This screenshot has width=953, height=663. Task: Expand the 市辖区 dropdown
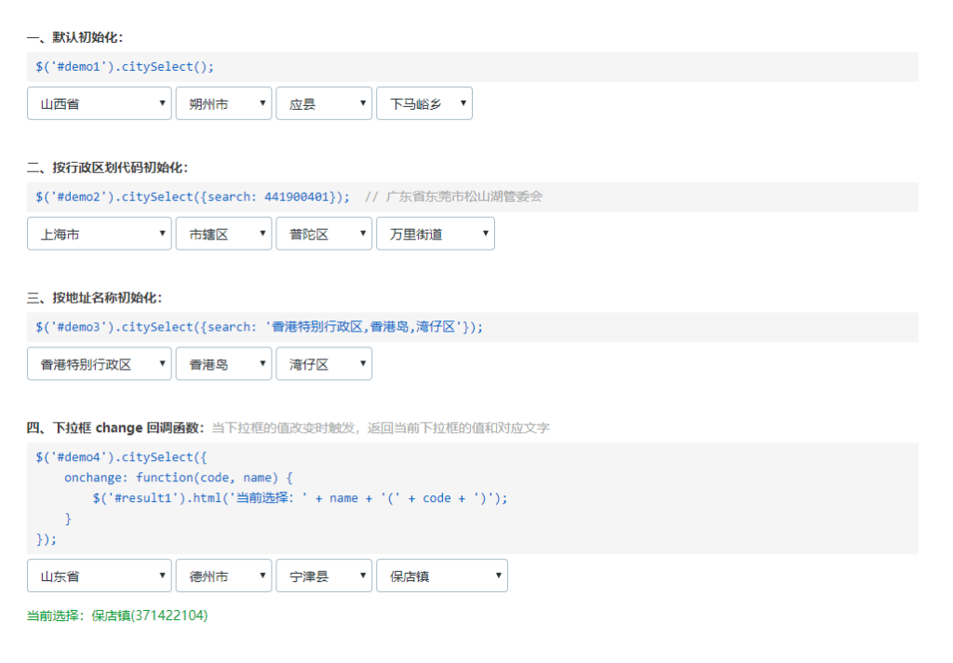(223, 234)
